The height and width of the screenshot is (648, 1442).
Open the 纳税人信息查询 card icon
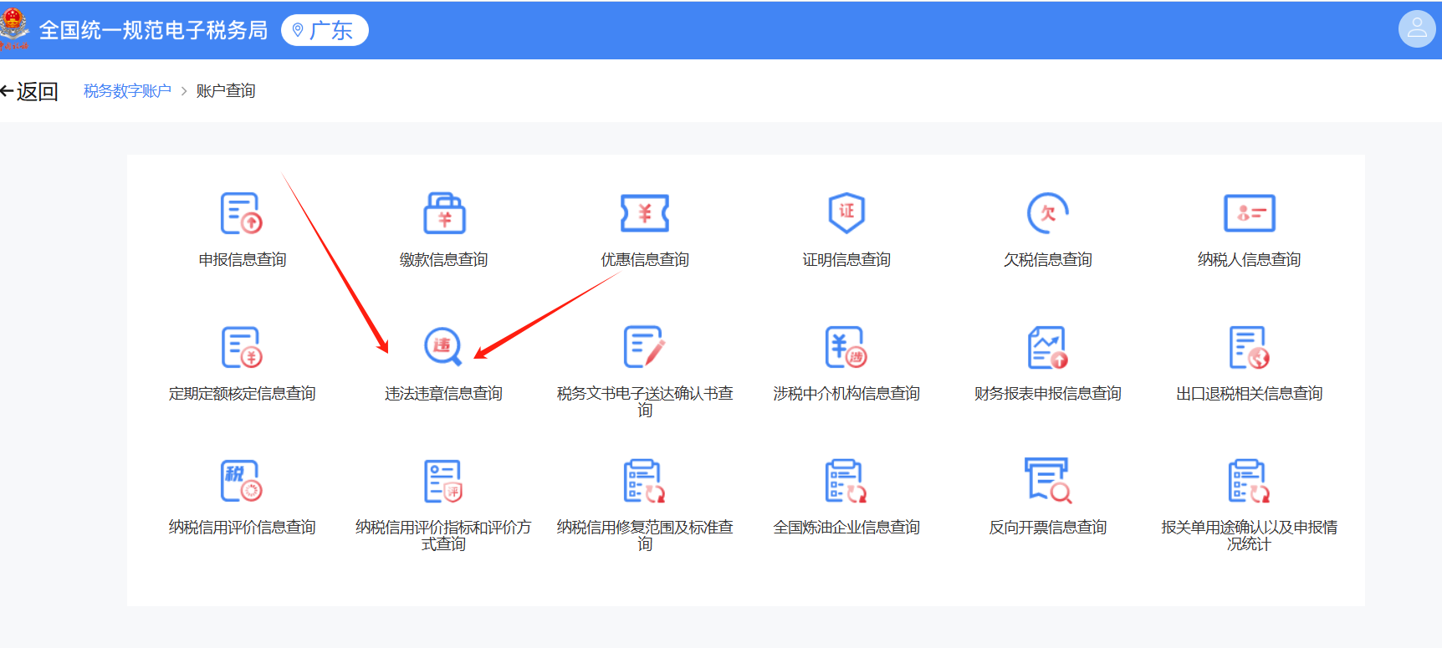(1250, 213)
